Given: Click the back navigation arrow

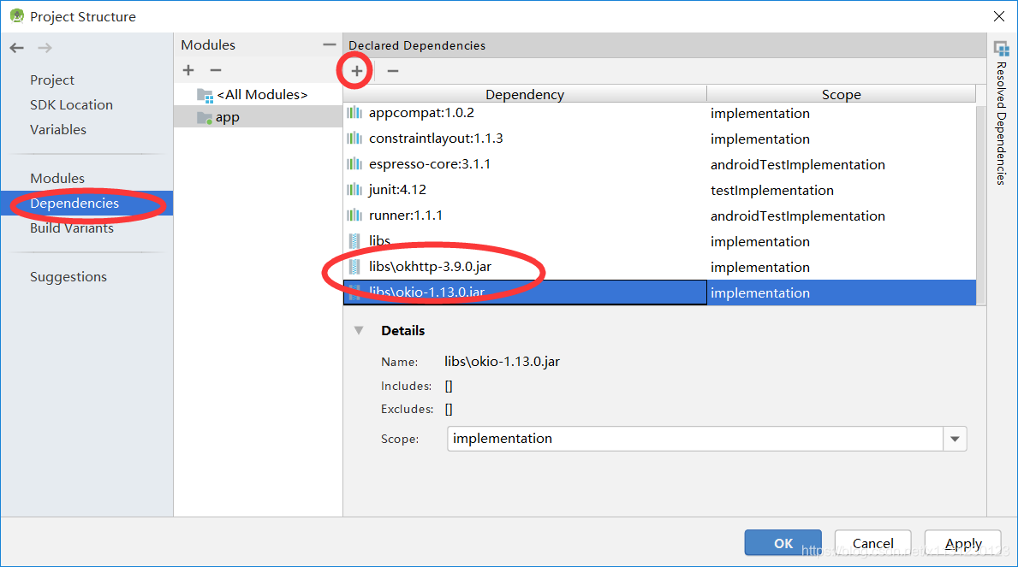Looking at the screenshot, I should pyautogui.click(x=17, y=48).
